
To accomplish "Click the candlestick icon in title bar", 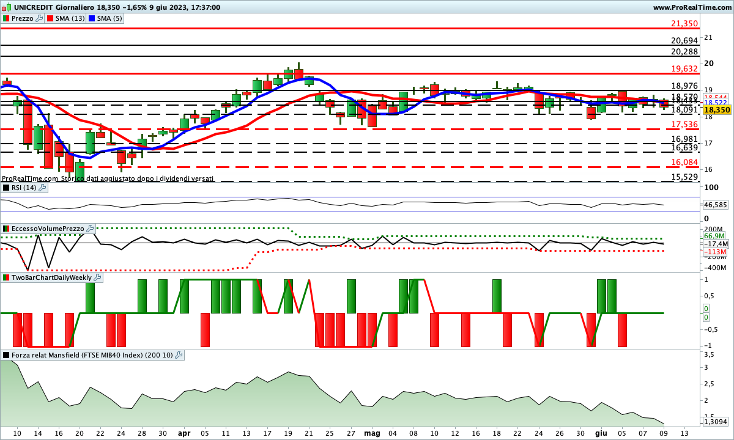I will coord(7,7).
